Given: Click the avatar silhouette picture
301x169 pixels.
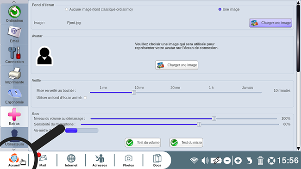Looking at the screenshot, I should click(x=44, y=56).
